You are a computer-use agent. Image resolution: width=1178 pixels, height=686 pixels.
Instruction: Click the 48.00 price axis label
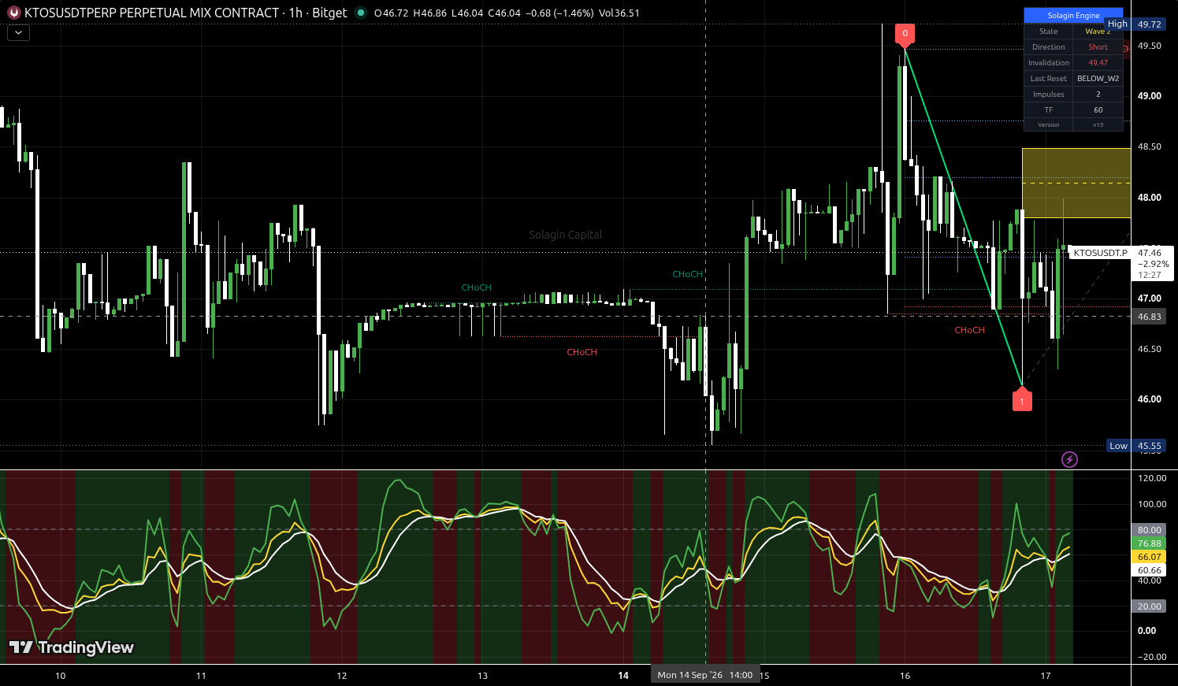pos(1149,198)
